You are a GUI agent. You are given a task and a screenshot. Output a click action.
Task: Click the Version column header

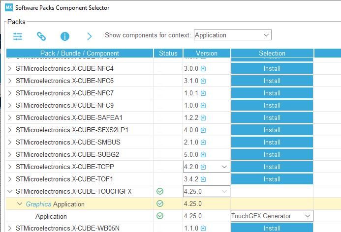point(207,53)
